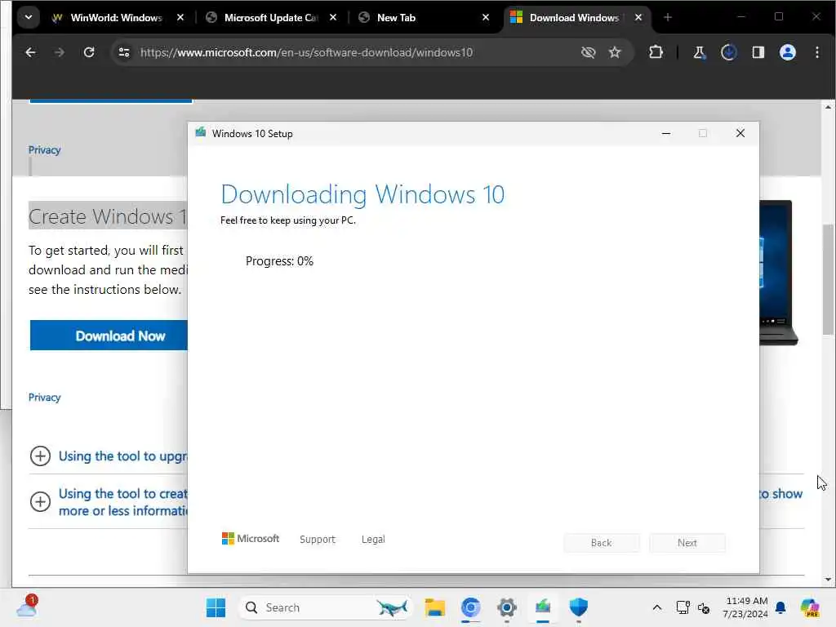836x627 pixels.
Task: Open the profile avatar icon
Action: (x=788, y=52)
